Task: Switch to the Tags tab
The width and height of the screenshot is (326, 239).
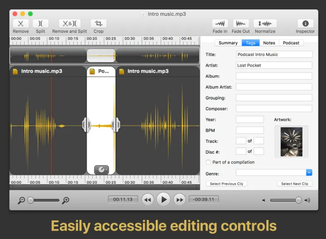Action: pyautogui.click(x=251, y=43)
